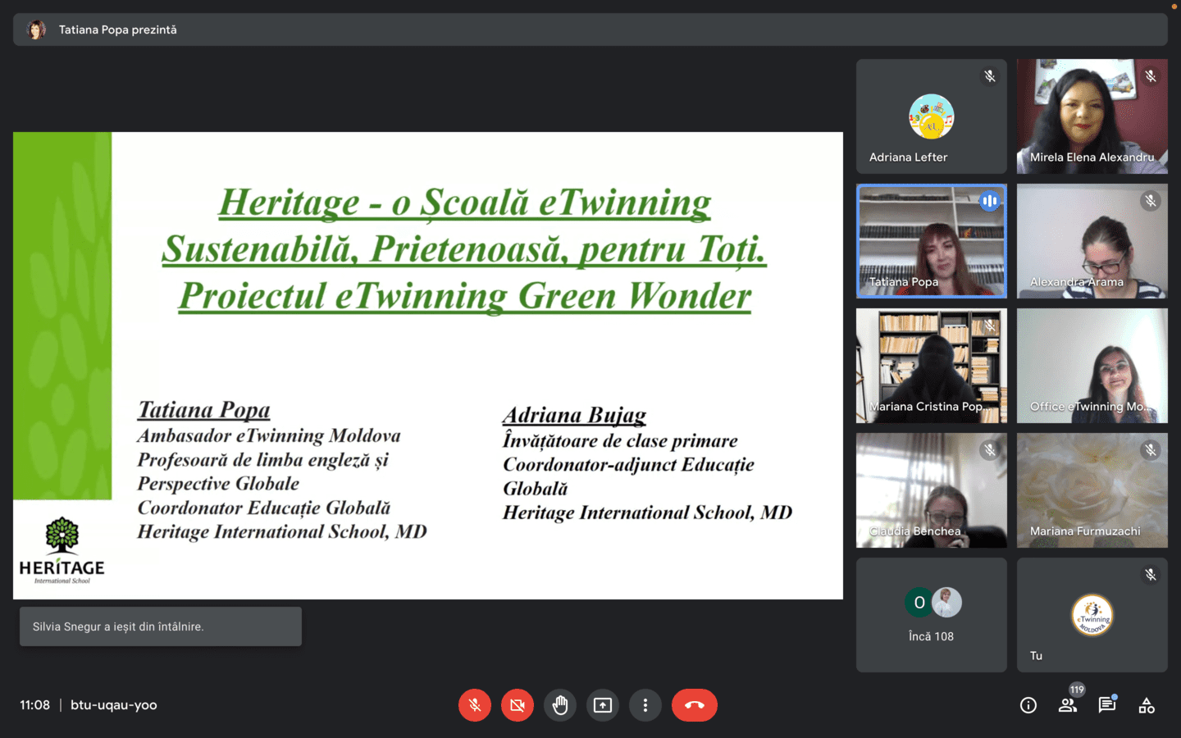Click presenter avatar in top banner
Image resolution: width=1181 pixels, height=738 pixels.
36,30
